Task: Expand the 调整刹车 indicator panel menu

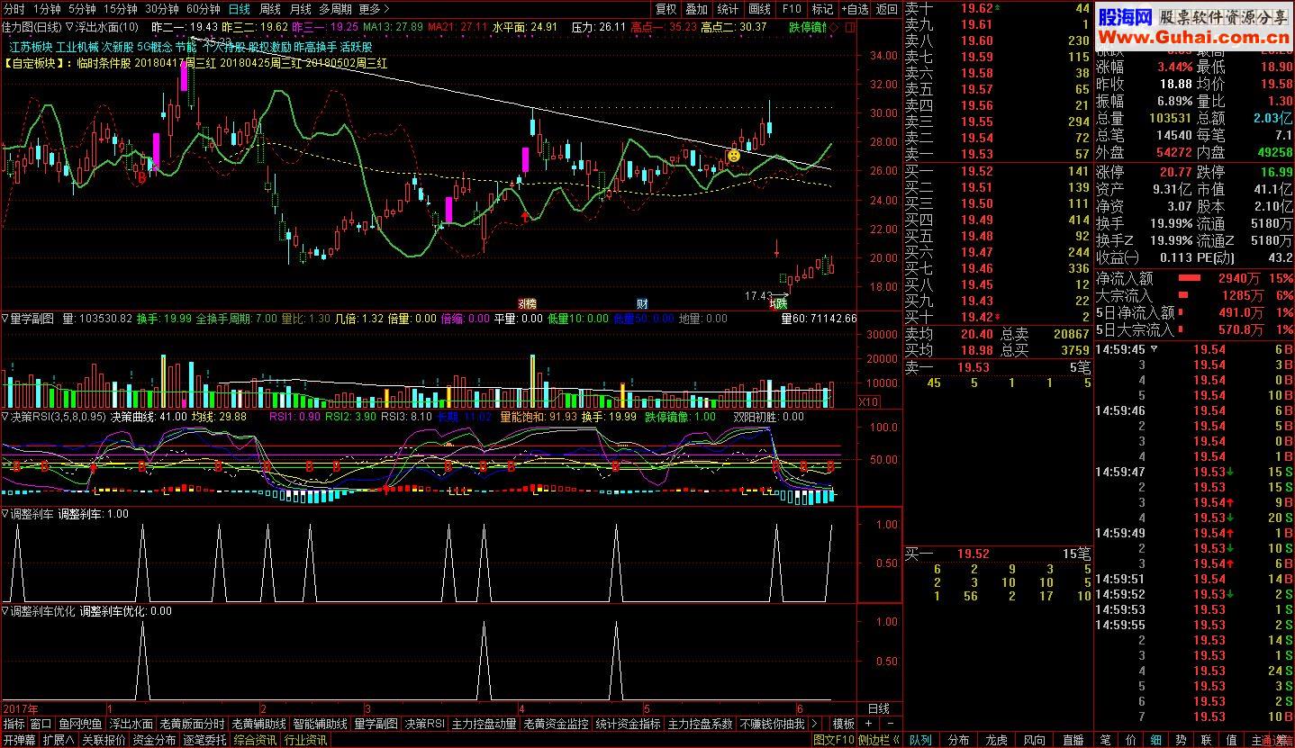Action: pyautogui.click(x=5, y=514)
